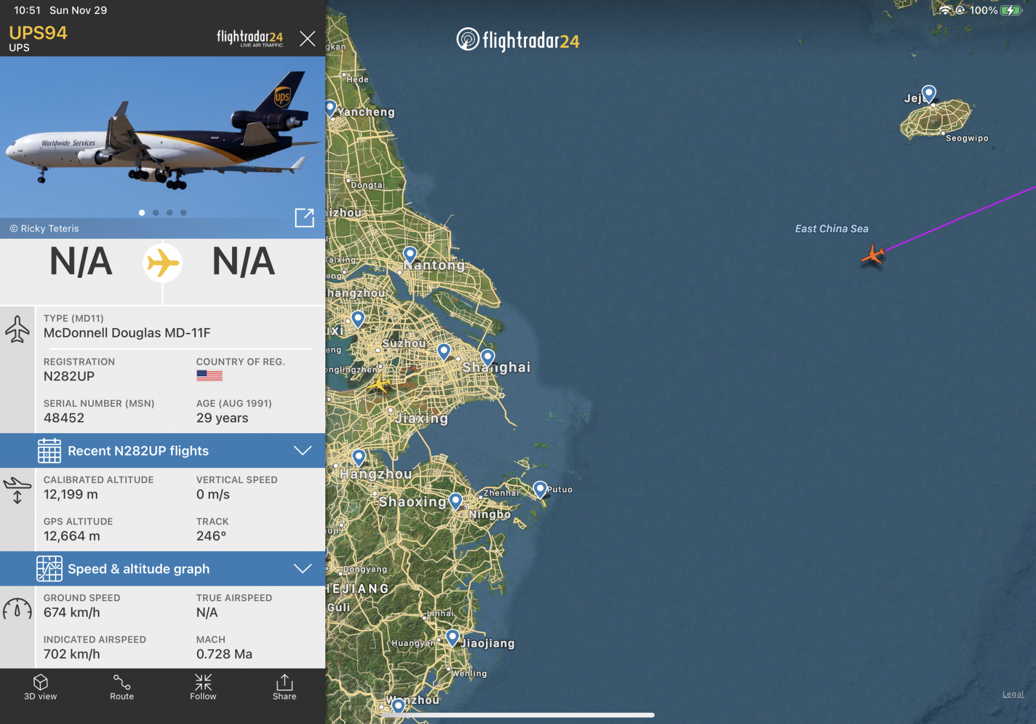Expand Speed & altitude graph section
This screenshot has height=724, width=1036.
click(163, 569)
